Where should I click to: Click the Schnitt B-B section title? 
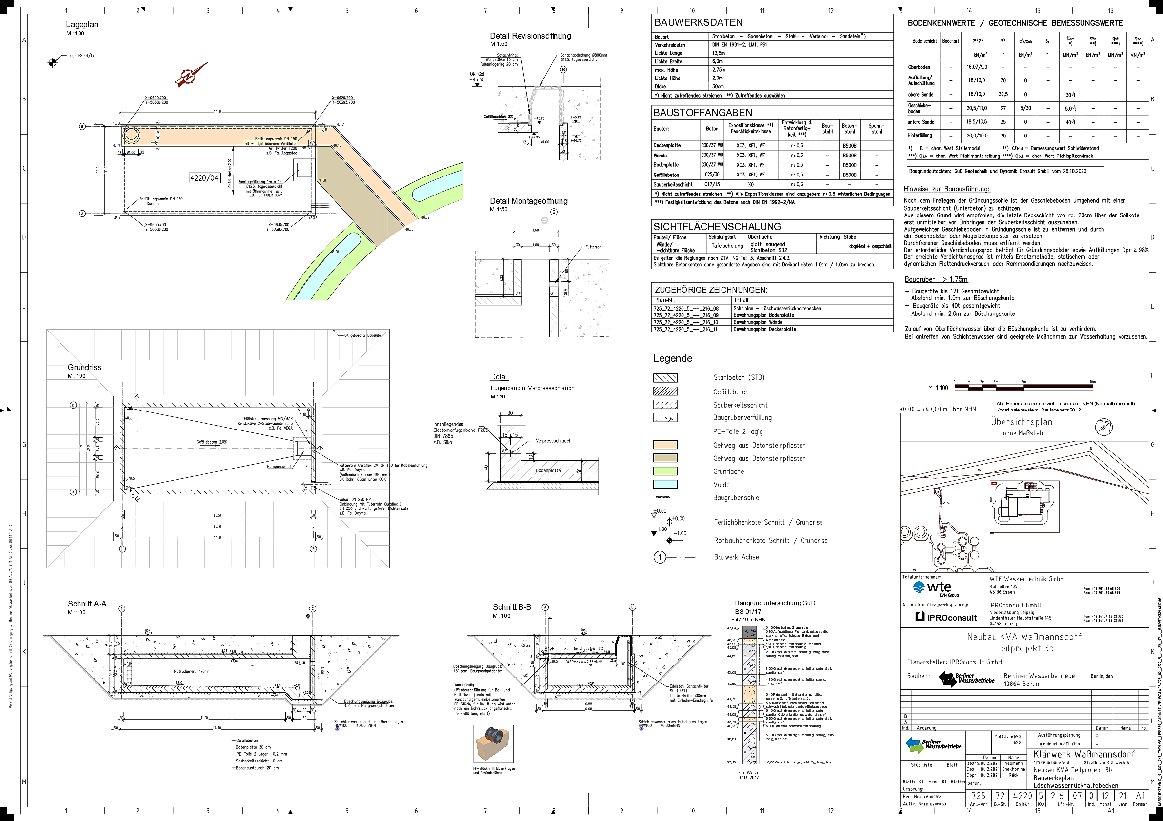pos(512,607)
